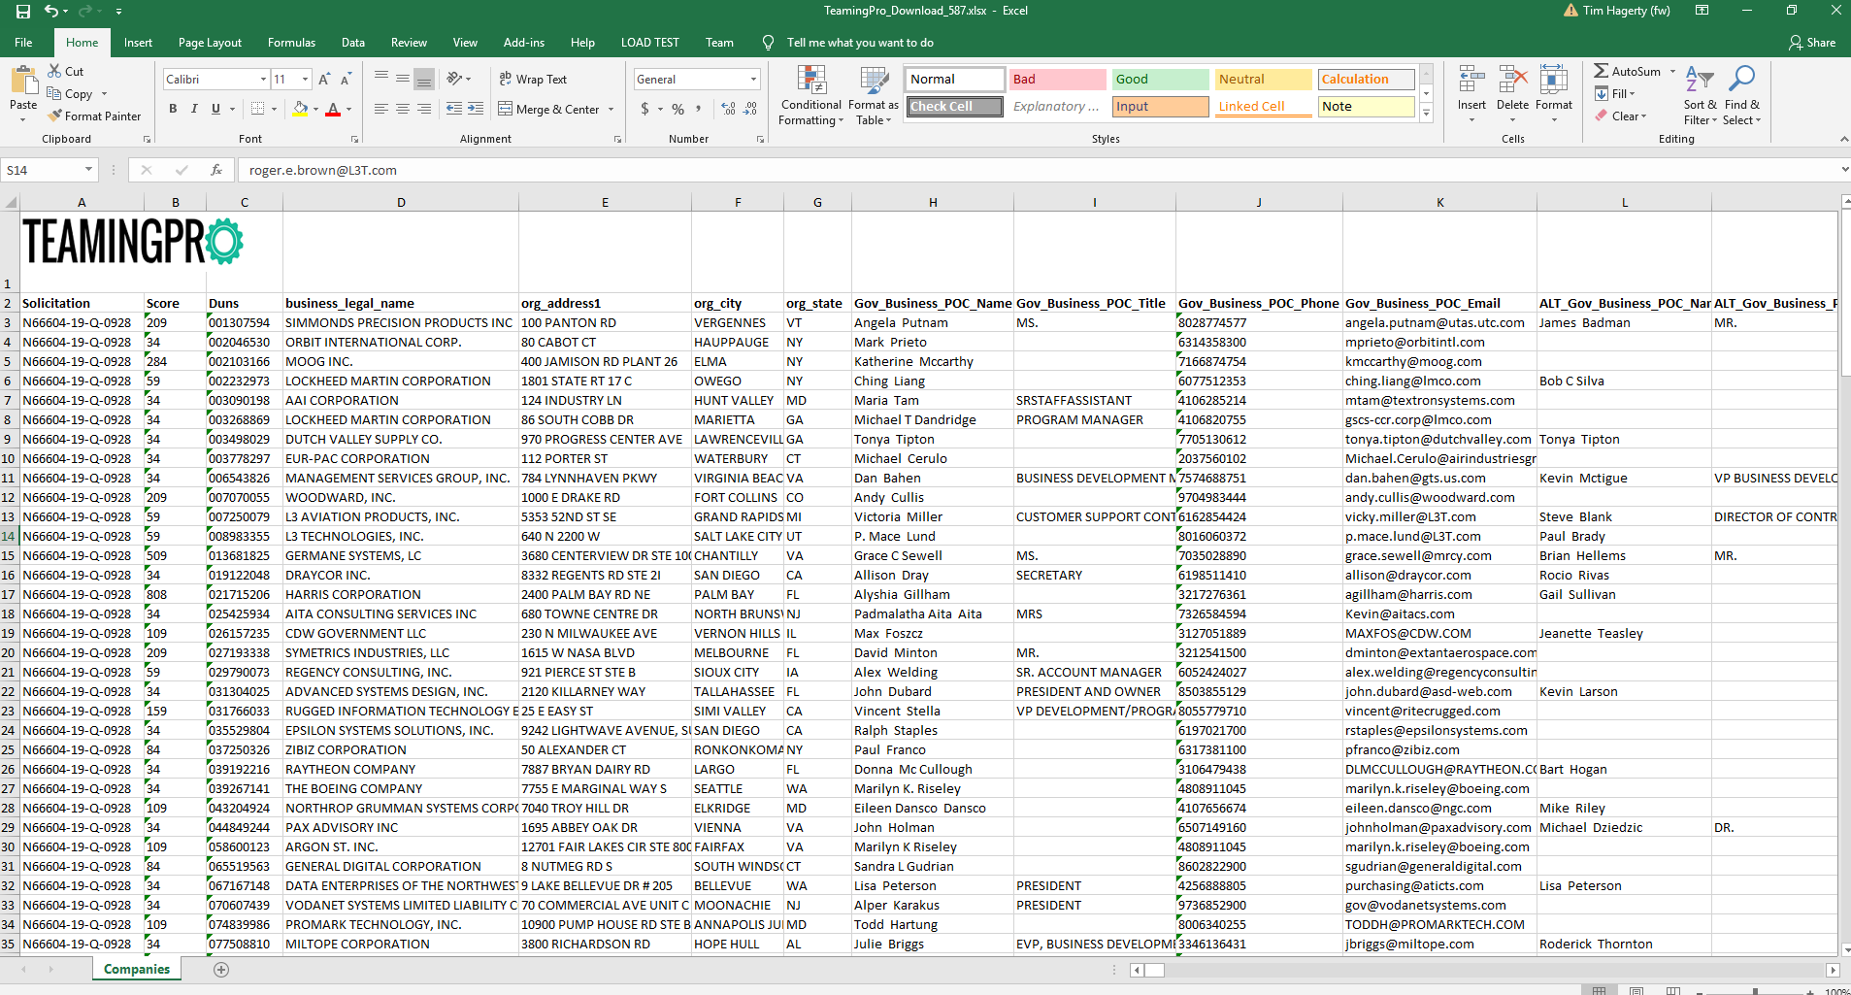Apply the Good cell style
The image size is (1851, 995).
[1161, 79]
